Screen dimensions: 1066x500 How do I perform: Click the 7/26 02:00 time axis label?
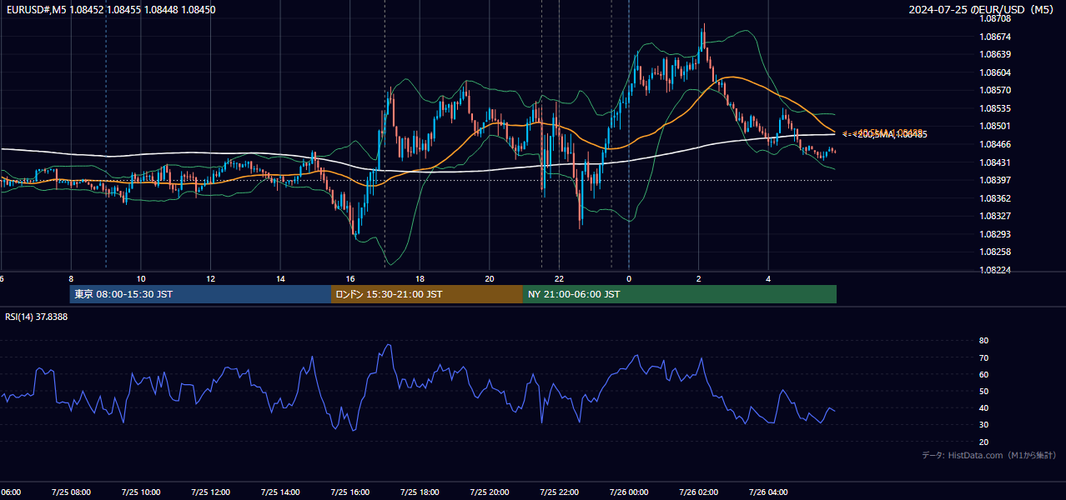[698, 492]
